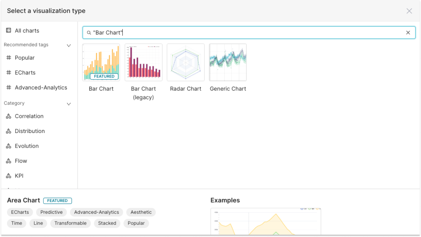Open the Evolution category
Screen dimensions: 421x237
pyautogui.click(x=26, y=146)
